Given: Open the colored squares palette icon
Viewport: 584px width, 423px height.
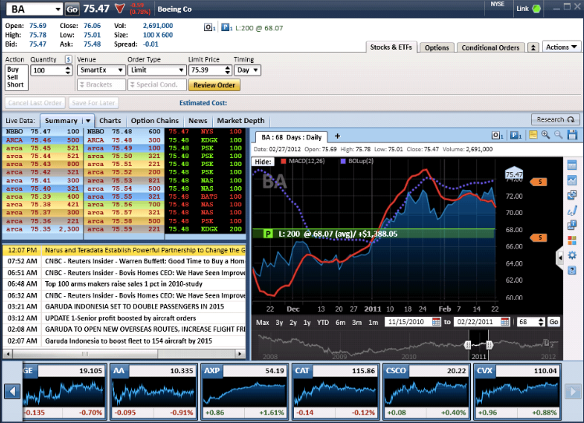Looking at the screenshot, I should point(572,241).
